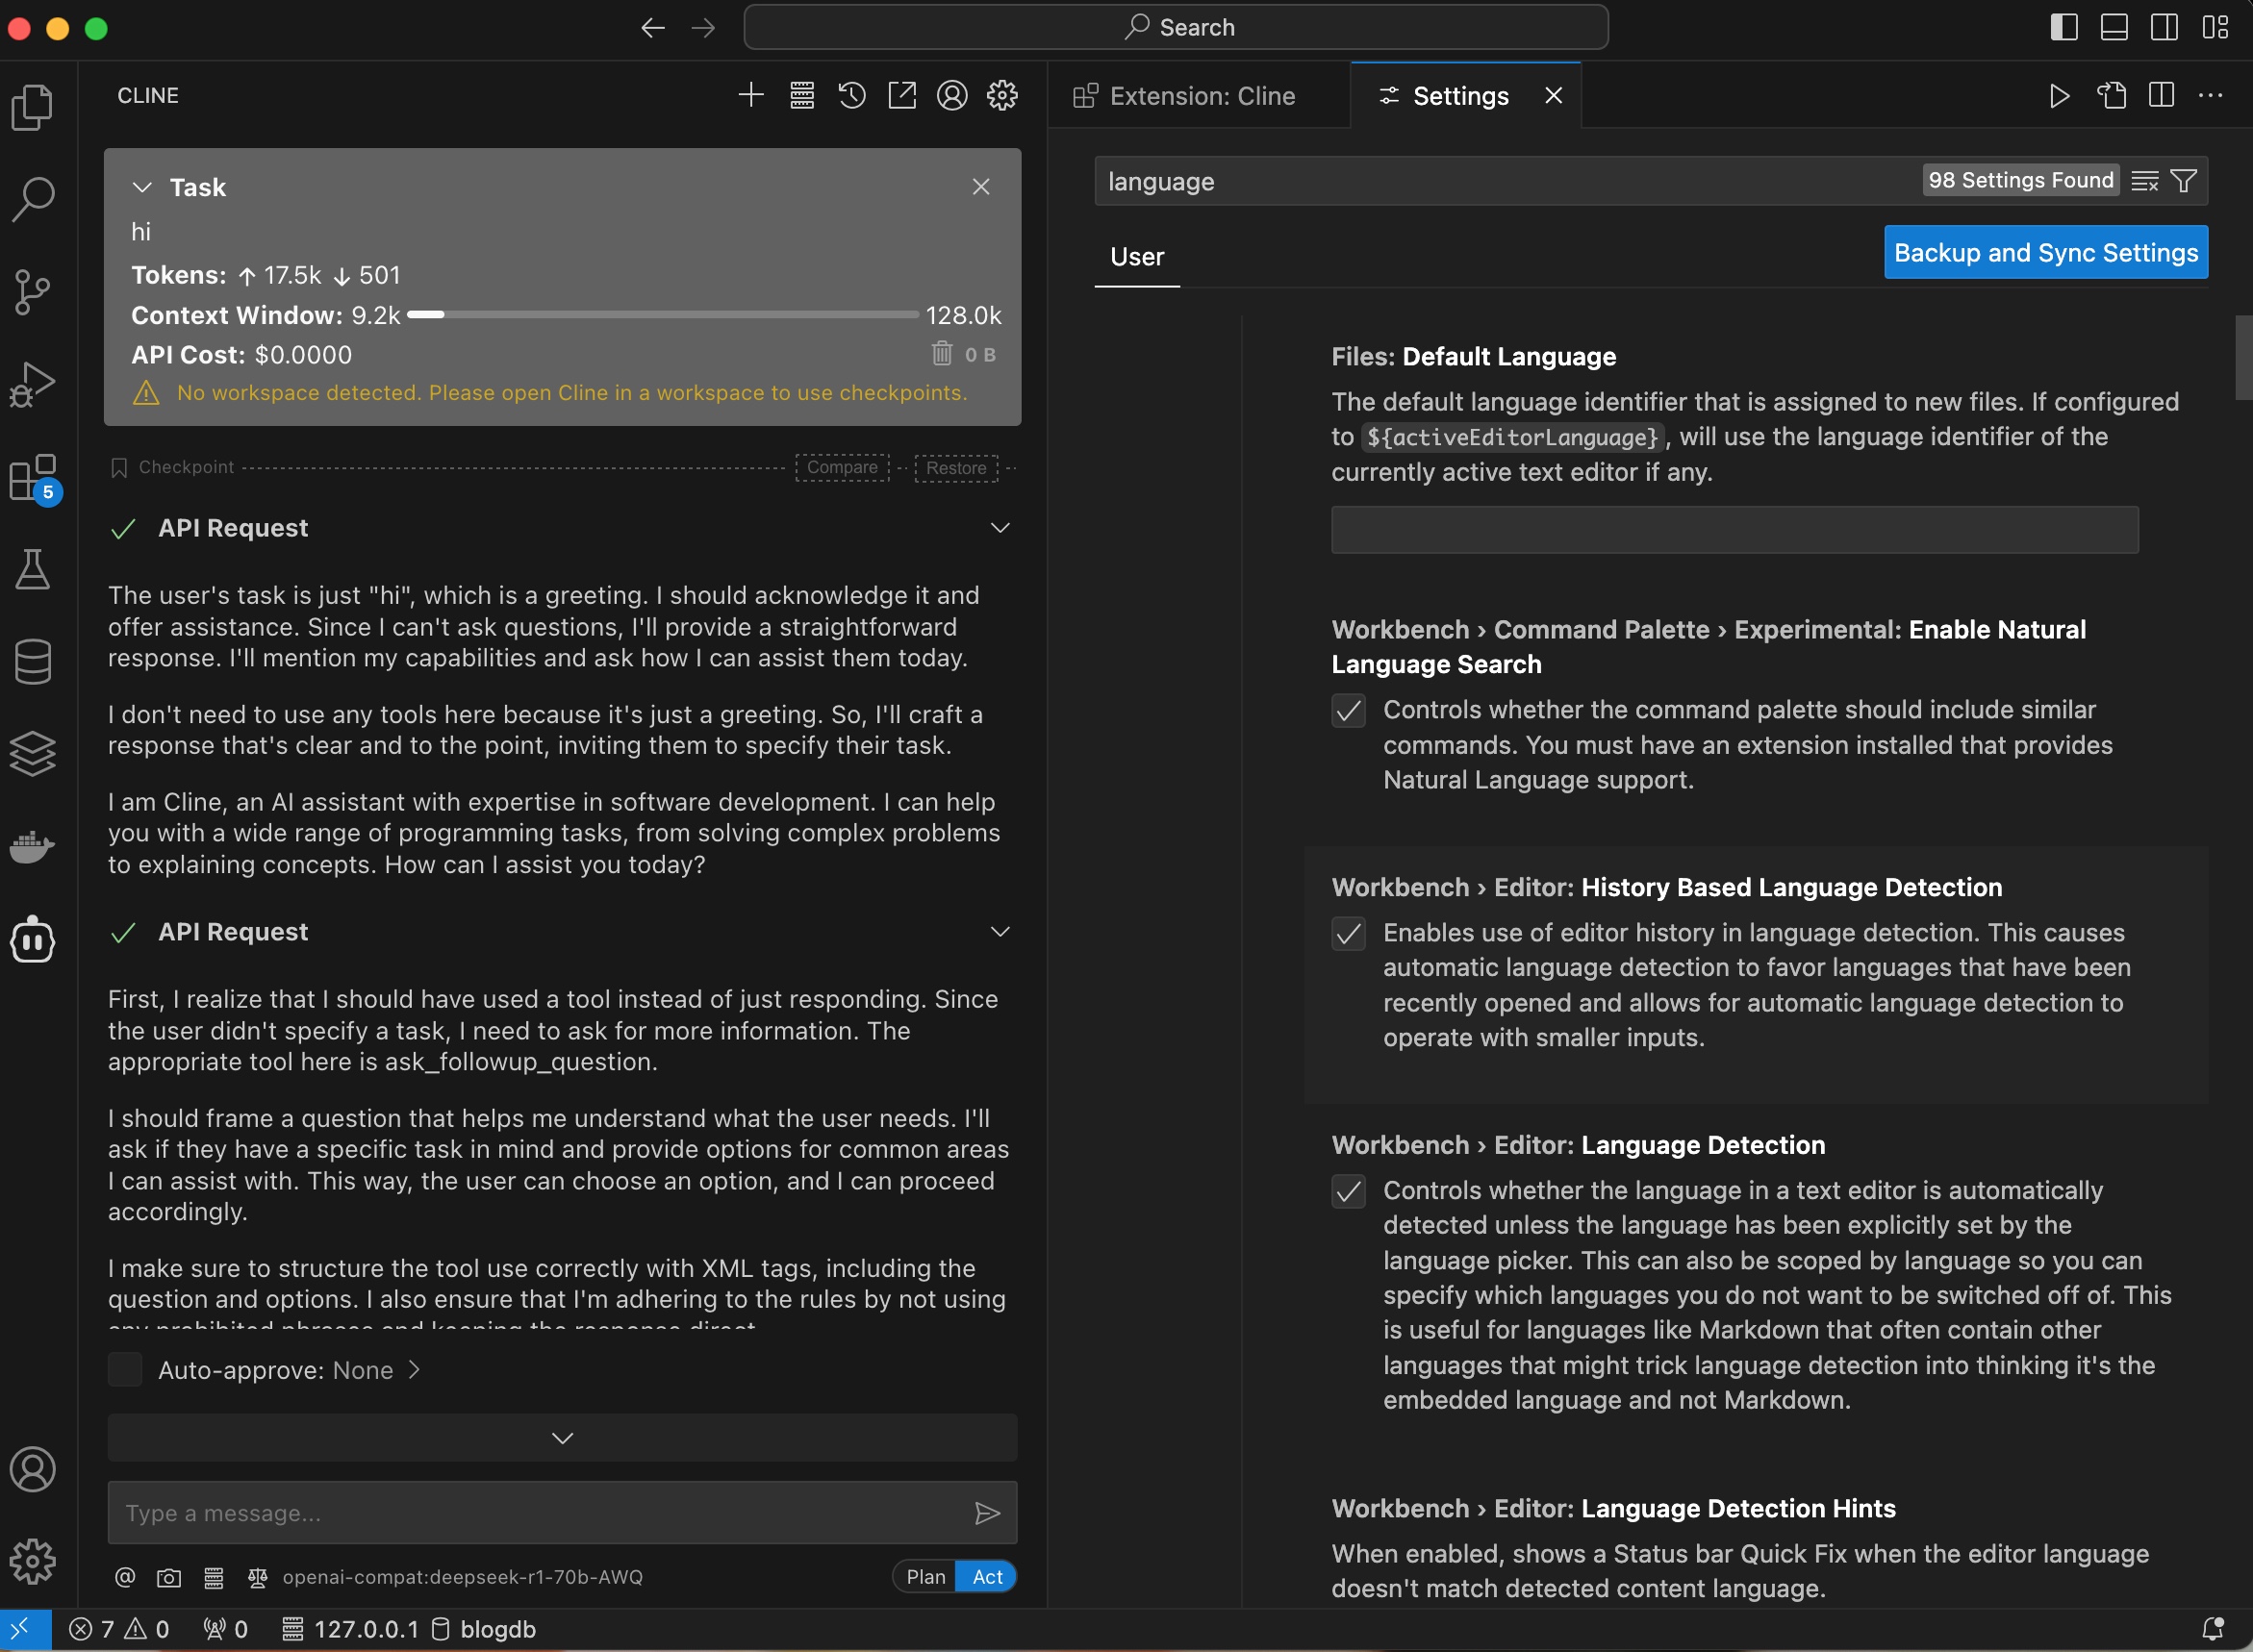Click model name openai-compat:deepseek-r1-70b-AWQ

pos(462,1577)
